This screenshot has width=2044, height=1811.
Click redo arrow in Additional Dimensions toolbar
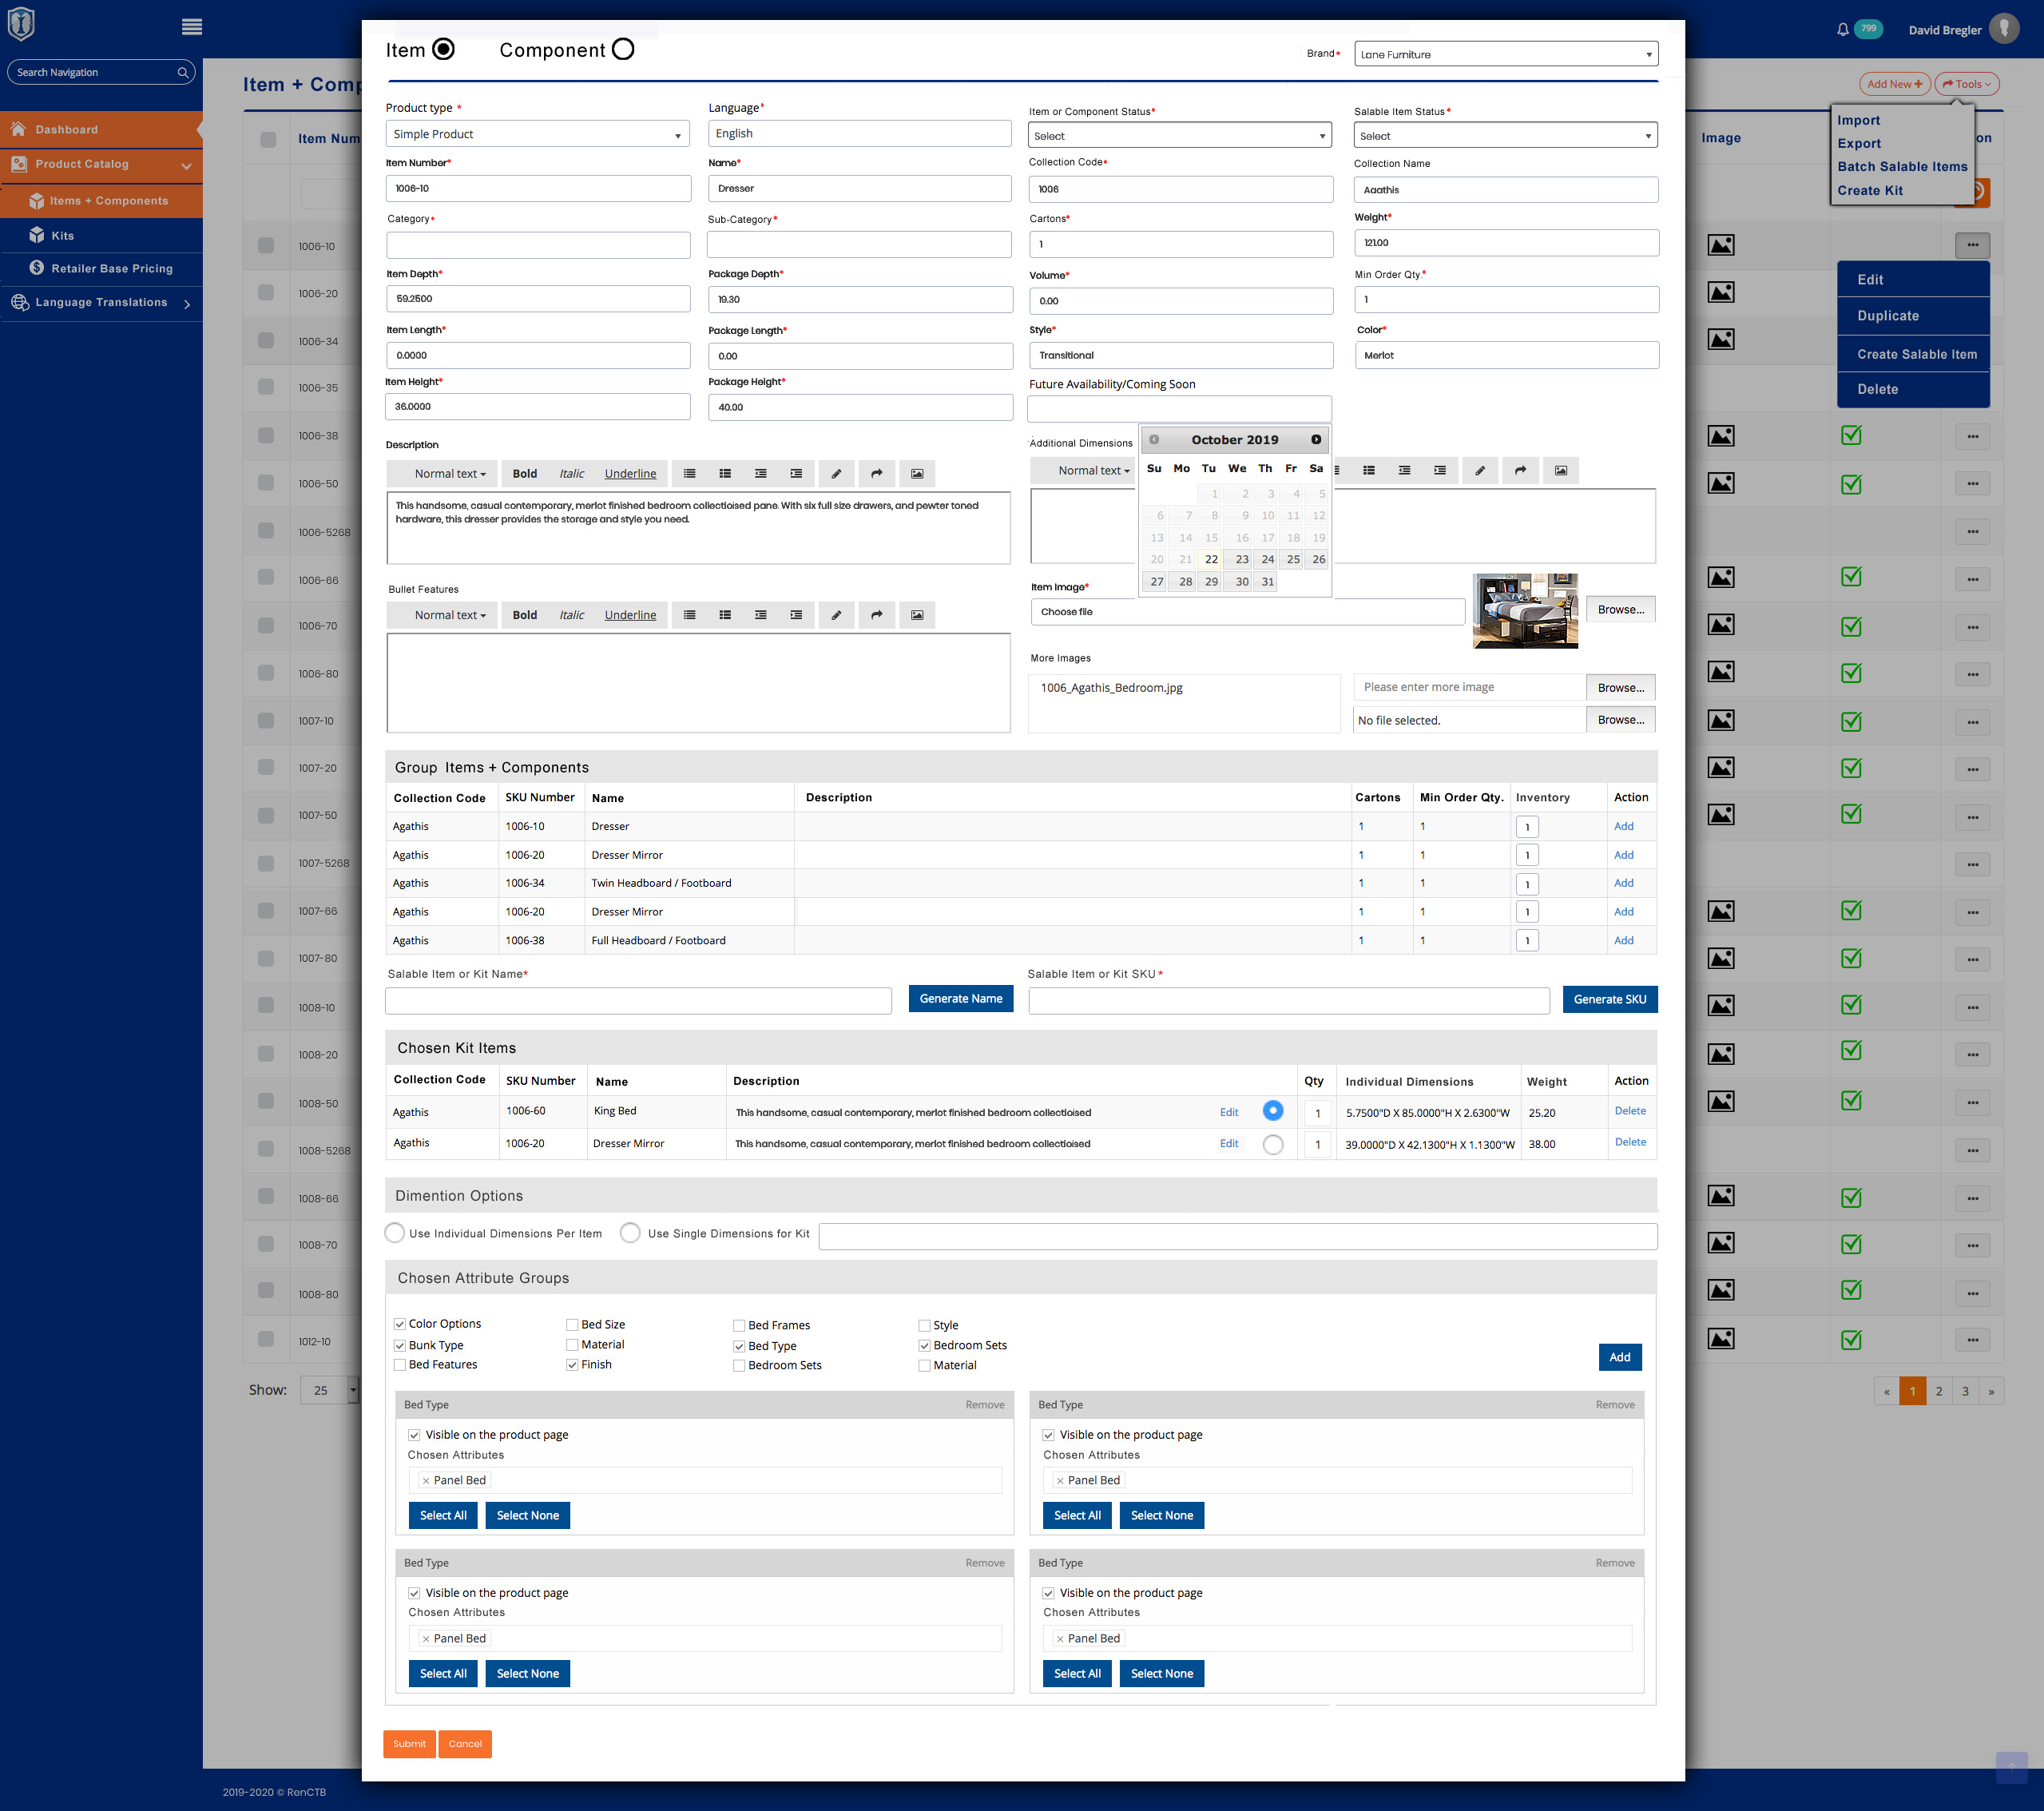pyautogui.click(x=1521, y=470)
